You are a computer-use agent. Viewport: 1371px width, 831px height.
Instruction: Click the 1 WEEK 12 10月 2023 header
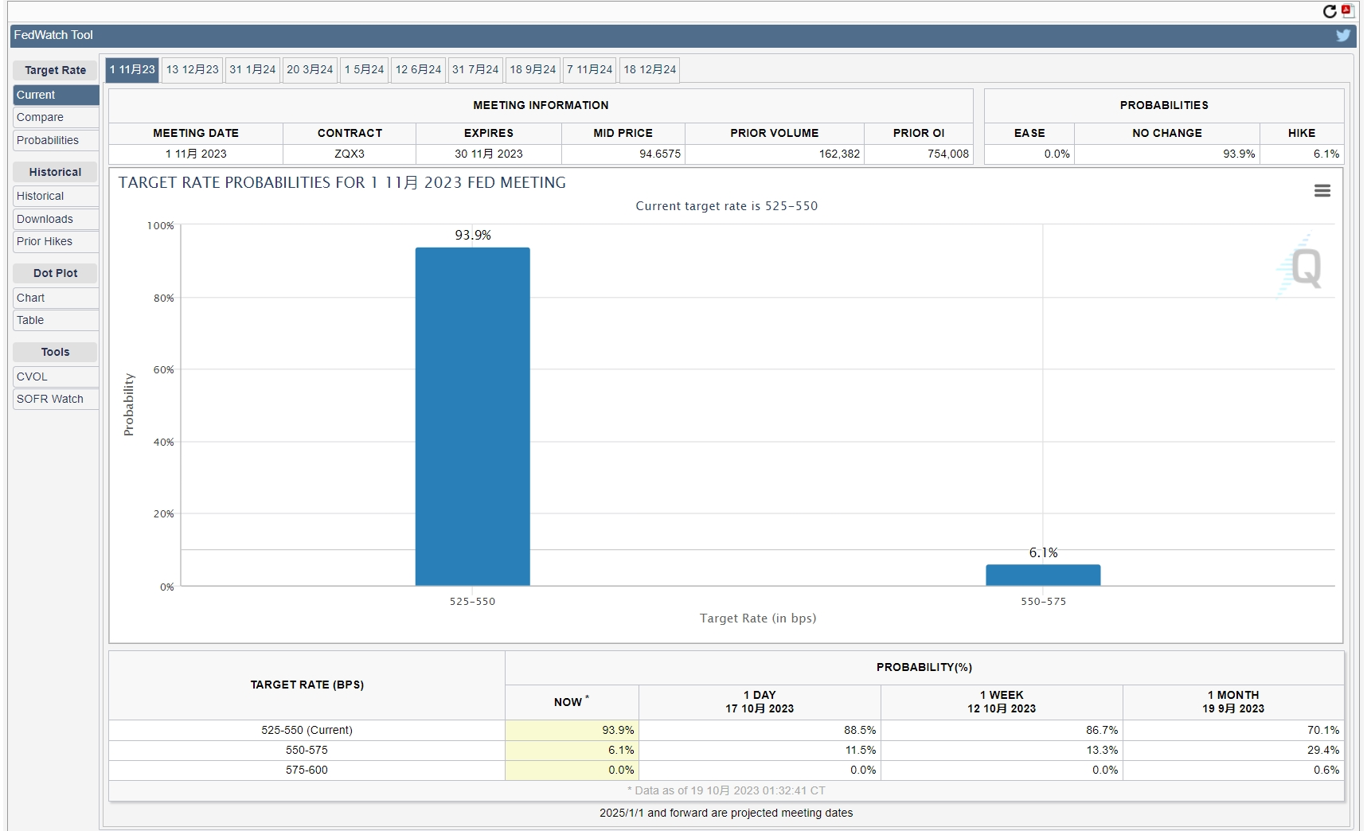[1002, 702]
